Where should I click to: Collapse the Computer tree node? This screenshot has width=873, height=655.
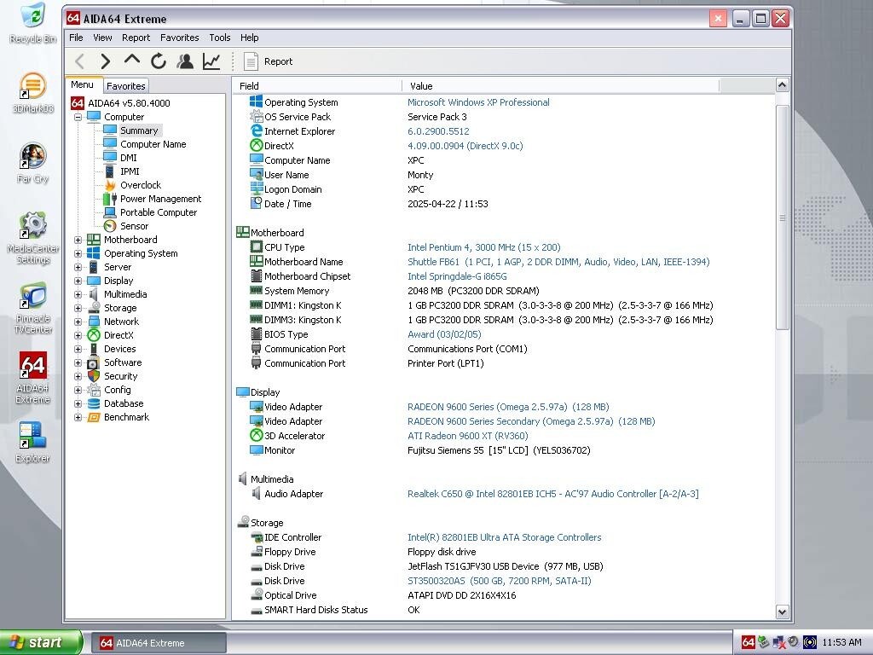click(x=78, y=117)
